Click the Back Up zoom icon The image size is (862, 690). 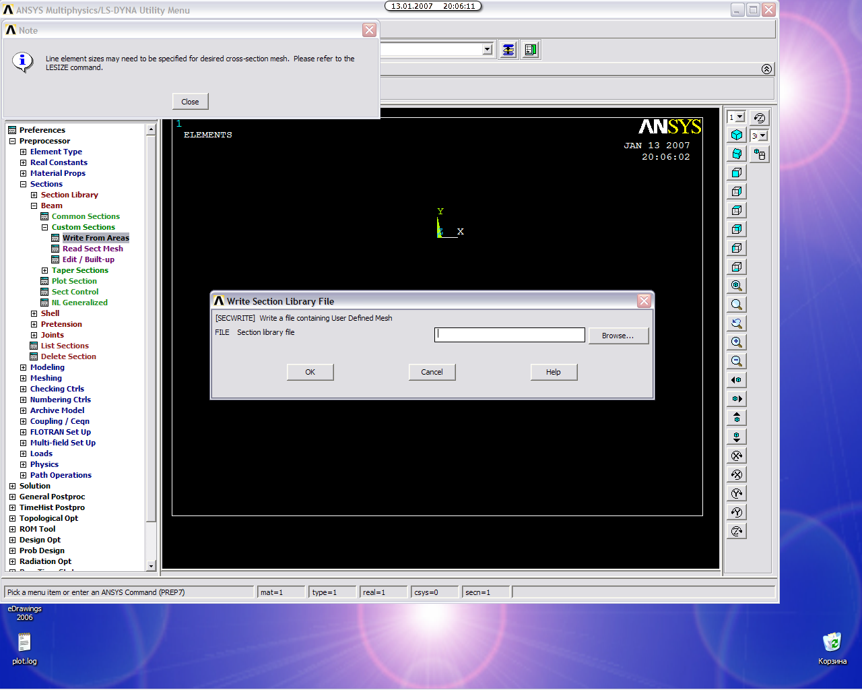737,323
